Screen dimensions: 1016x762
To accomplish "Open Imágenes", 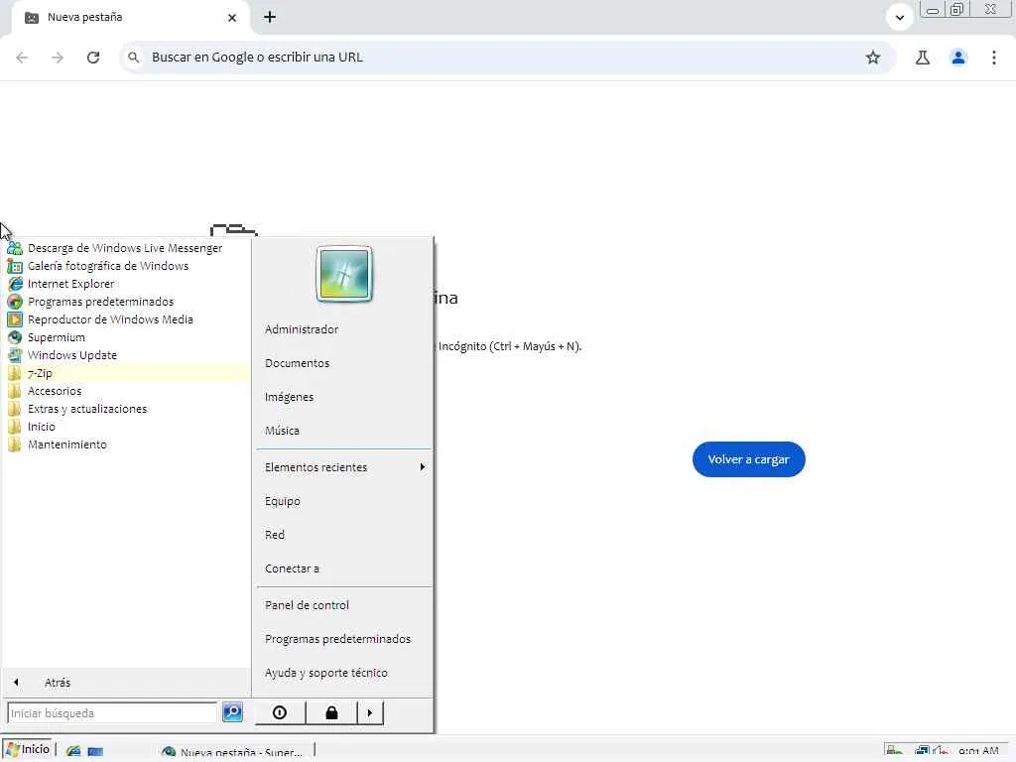I will 289,397.
